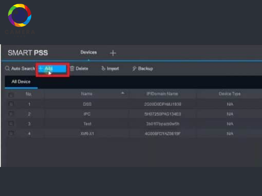Select the XVR-X1 device name cell
The image size is (262, 196).
(87, 134)
